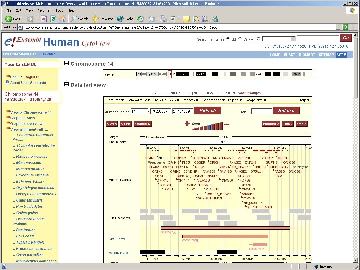Click the browser Forward arrow icon
Screen dimensions: 360x270
click(x=30, y=19)
